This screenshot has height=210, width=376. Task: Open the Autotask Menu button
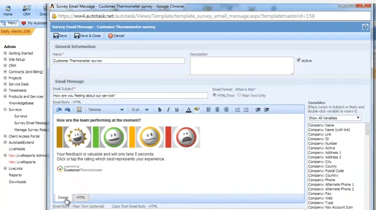9,23
